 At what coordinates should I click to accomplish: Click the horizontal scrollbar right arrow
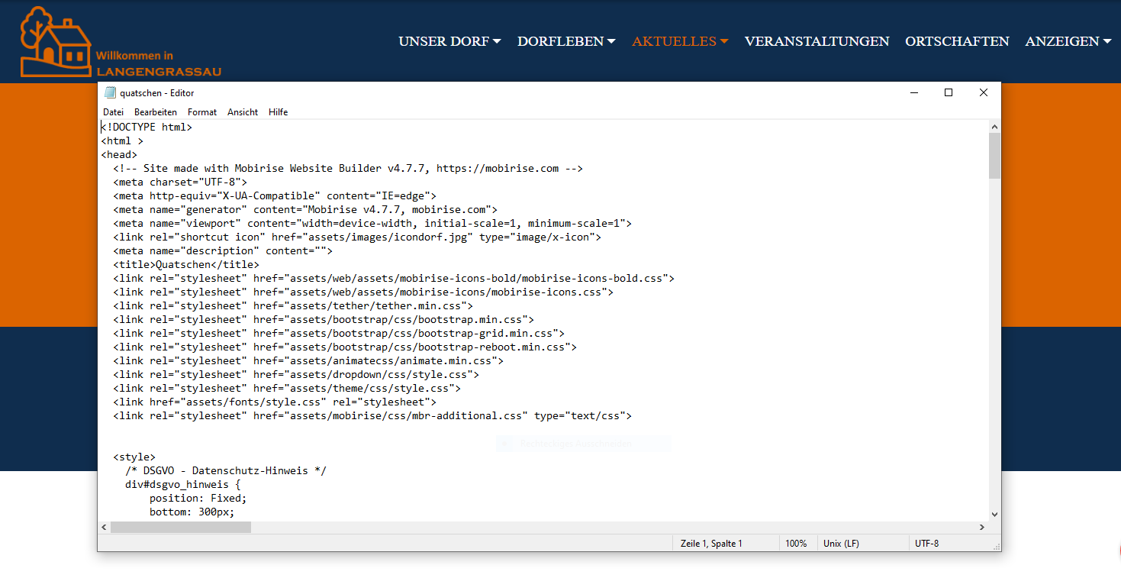(982, 528)
